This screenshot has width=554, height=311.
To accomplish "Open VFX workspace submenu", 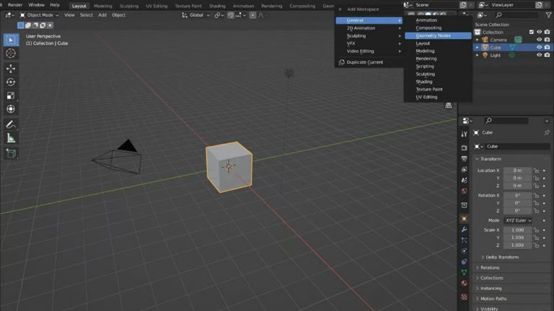I will [x=369, y=43].
